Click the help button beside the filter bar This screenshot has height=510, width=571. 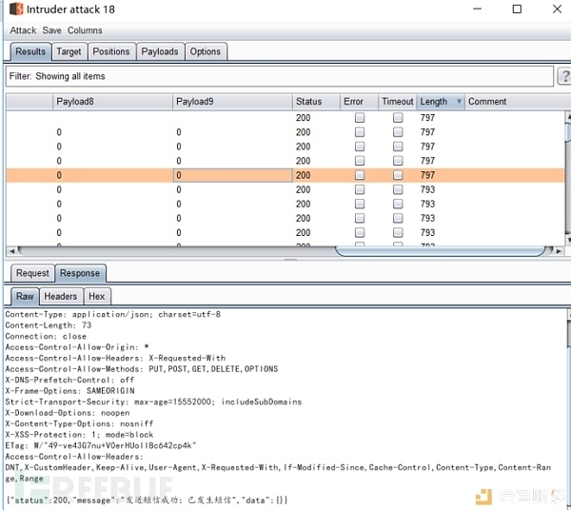click(564, 76)
